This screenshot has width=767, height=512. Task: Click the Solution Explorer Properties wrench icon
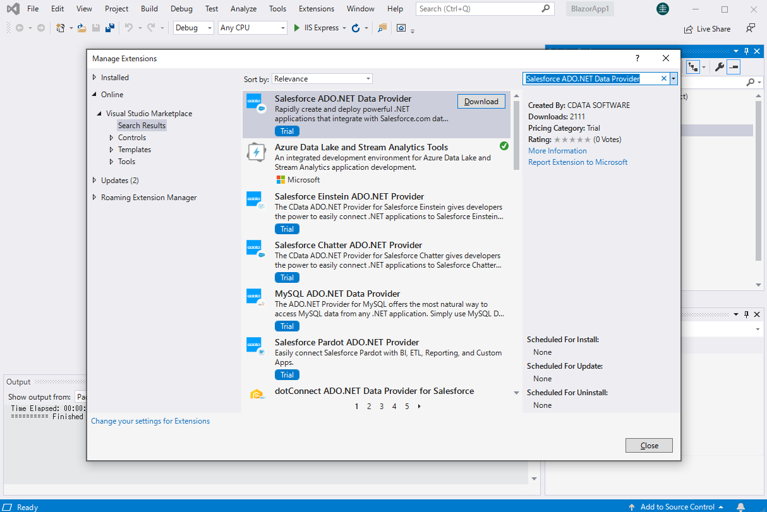719,67
